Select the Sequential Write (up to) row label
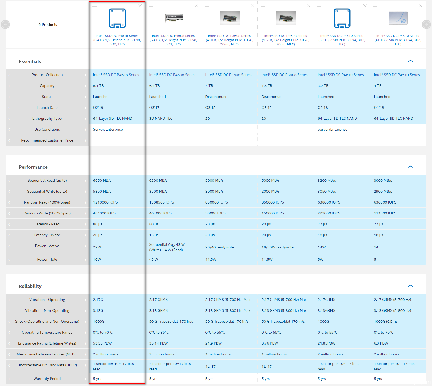 47,191
